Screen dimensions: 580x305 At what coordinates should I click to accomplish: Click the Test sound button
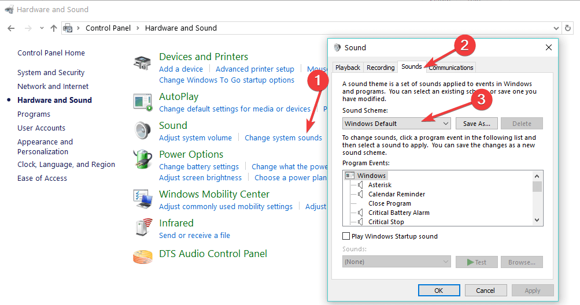tap(476, 262)
